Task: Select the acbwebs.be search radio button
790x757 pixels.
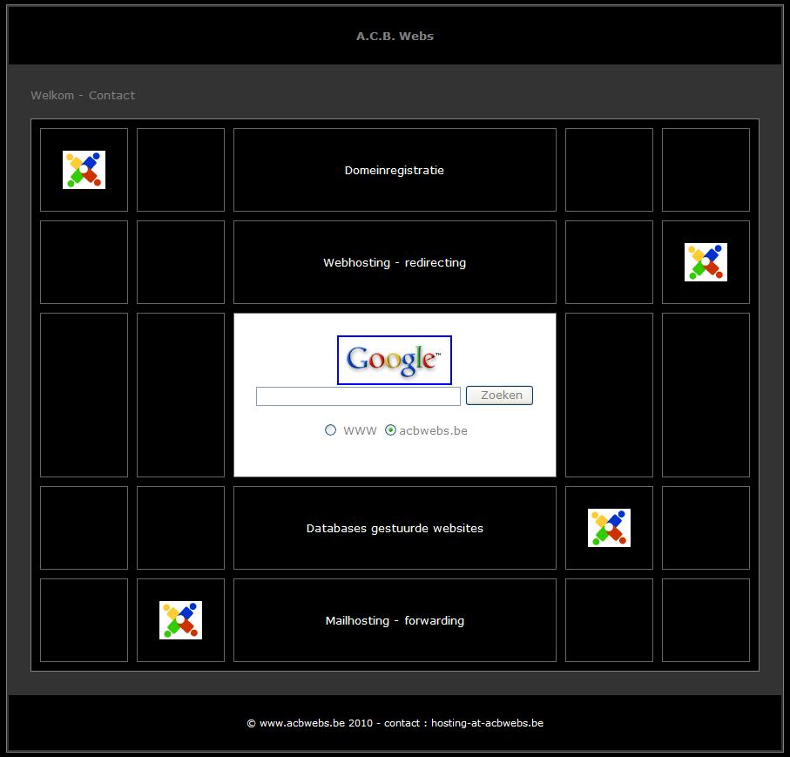Action: click(390, 430)
